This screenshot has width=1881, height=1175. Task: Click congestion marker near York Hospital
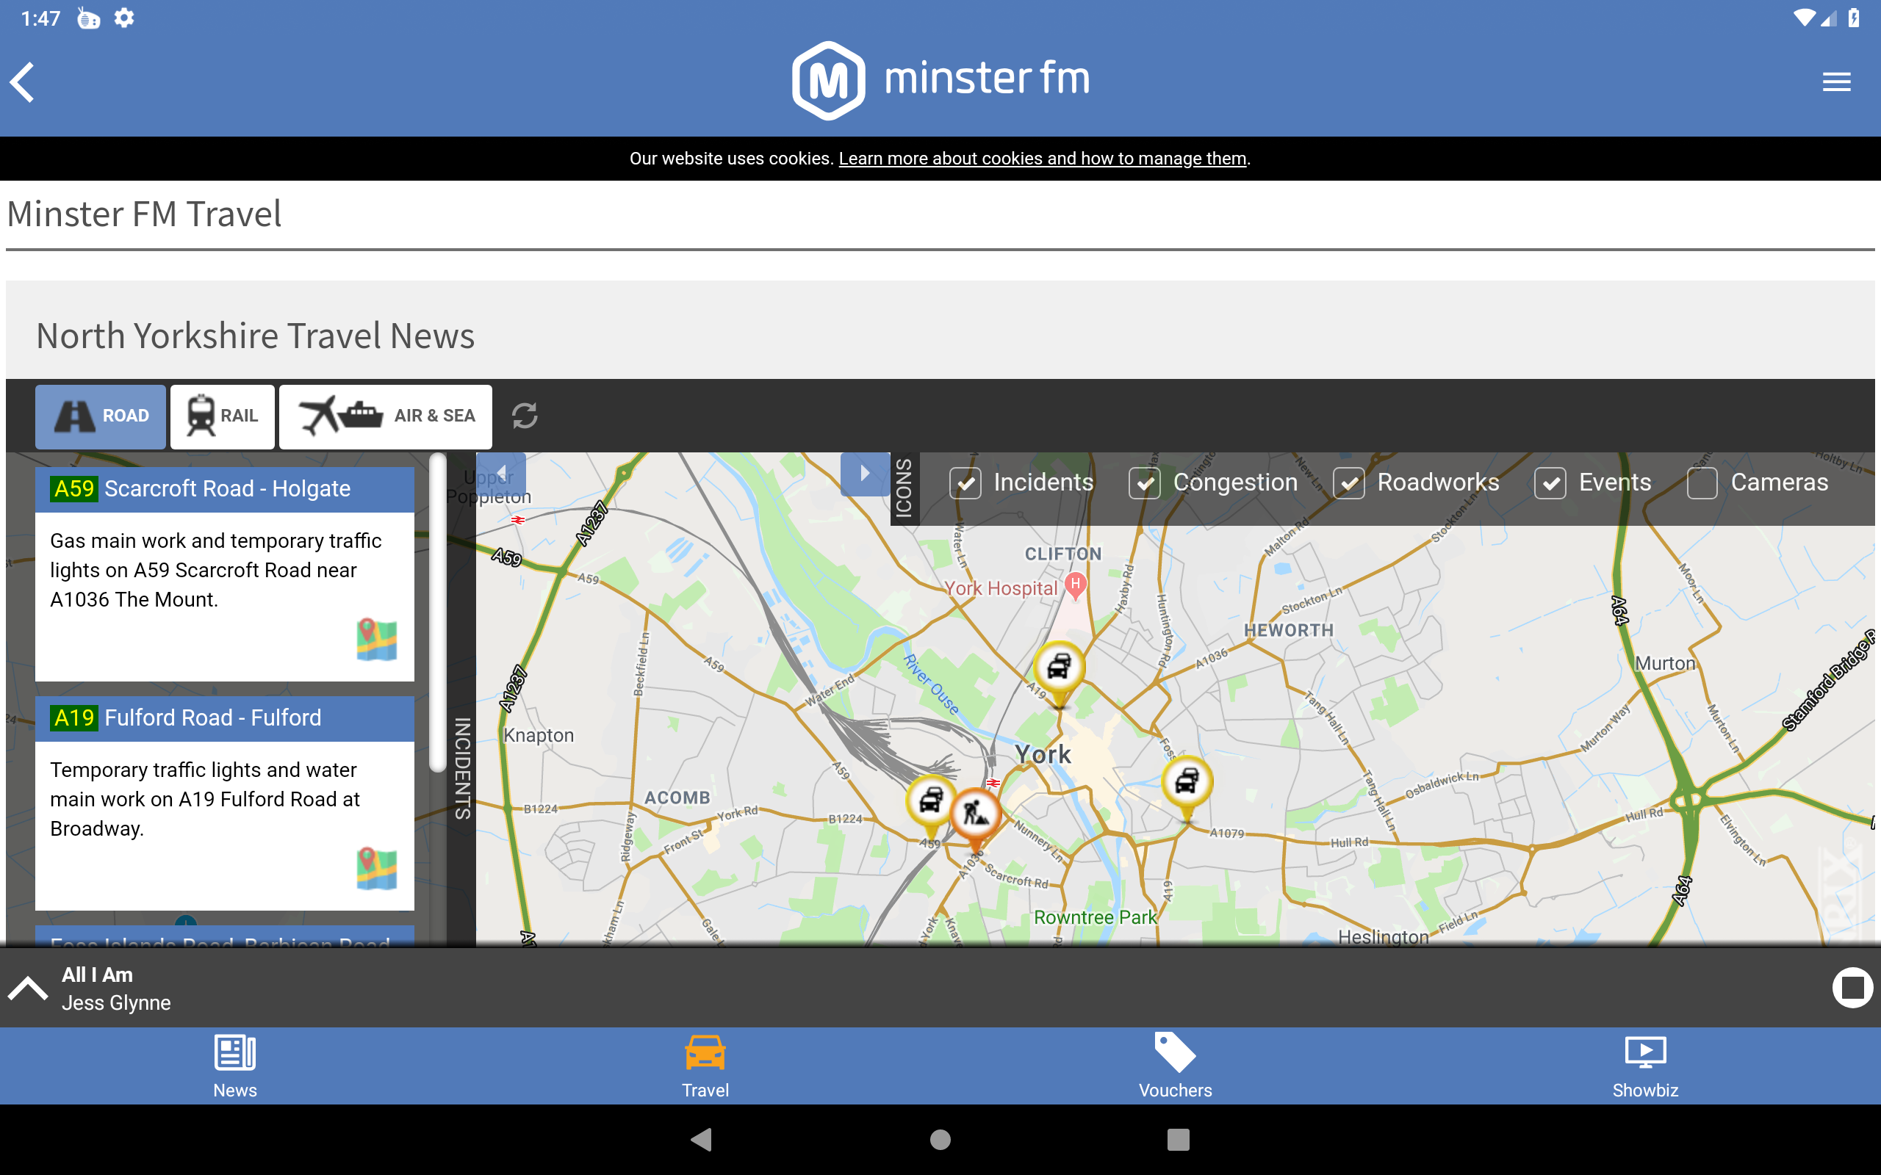(1059, 668)
